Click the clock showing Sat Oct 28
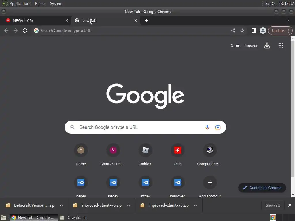Screen dimensions: 295x221 [279, 3]
